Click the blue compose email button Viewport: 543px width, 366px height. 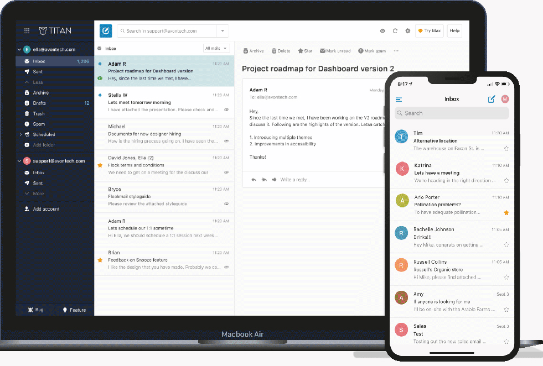[106, 31]
